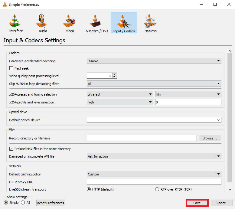Open the Video preferences cone icon
The width and height of the screenshot is (235, 209).
[x=69, y=21]
